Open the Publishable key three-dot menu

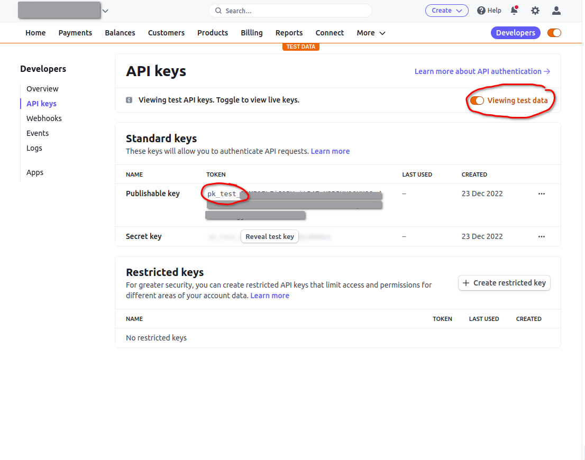541,194
